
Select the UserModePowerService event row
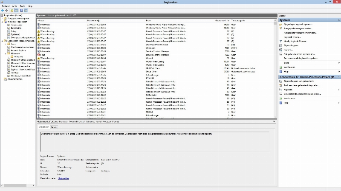pyautogui.click(x=156, y=45)
